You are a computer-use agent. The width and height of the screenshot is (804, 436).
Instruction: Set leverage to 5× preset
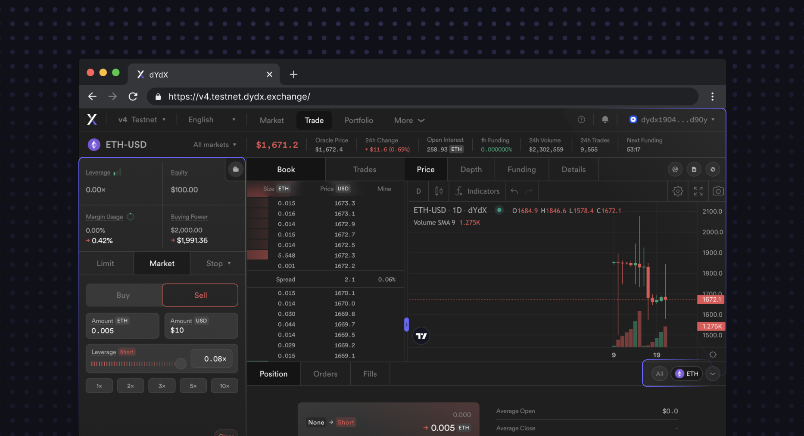193,386
